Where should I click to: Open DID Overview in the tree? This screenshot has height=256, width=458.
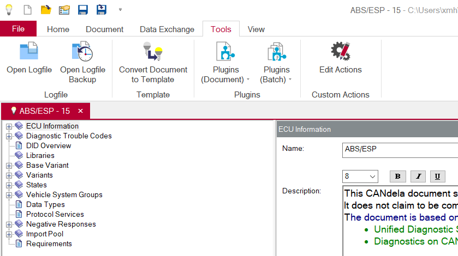49,145
